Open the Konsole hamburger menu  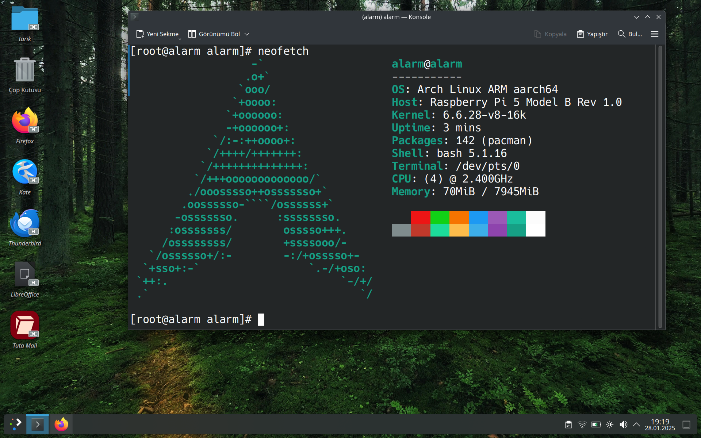655,34
